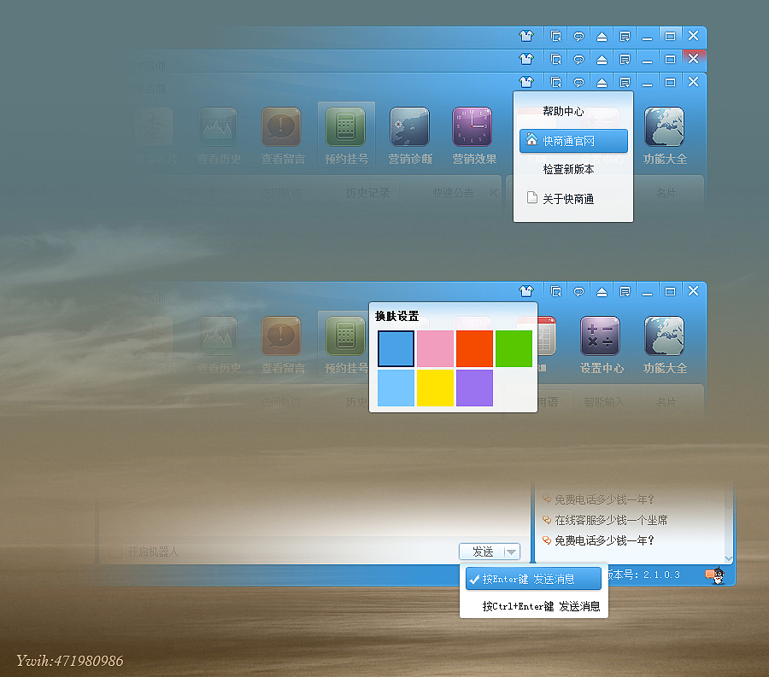This screenshot has width=769, height=677.
Task: Click chat bubble icon in red-close-button window
Action: [578, 59]
